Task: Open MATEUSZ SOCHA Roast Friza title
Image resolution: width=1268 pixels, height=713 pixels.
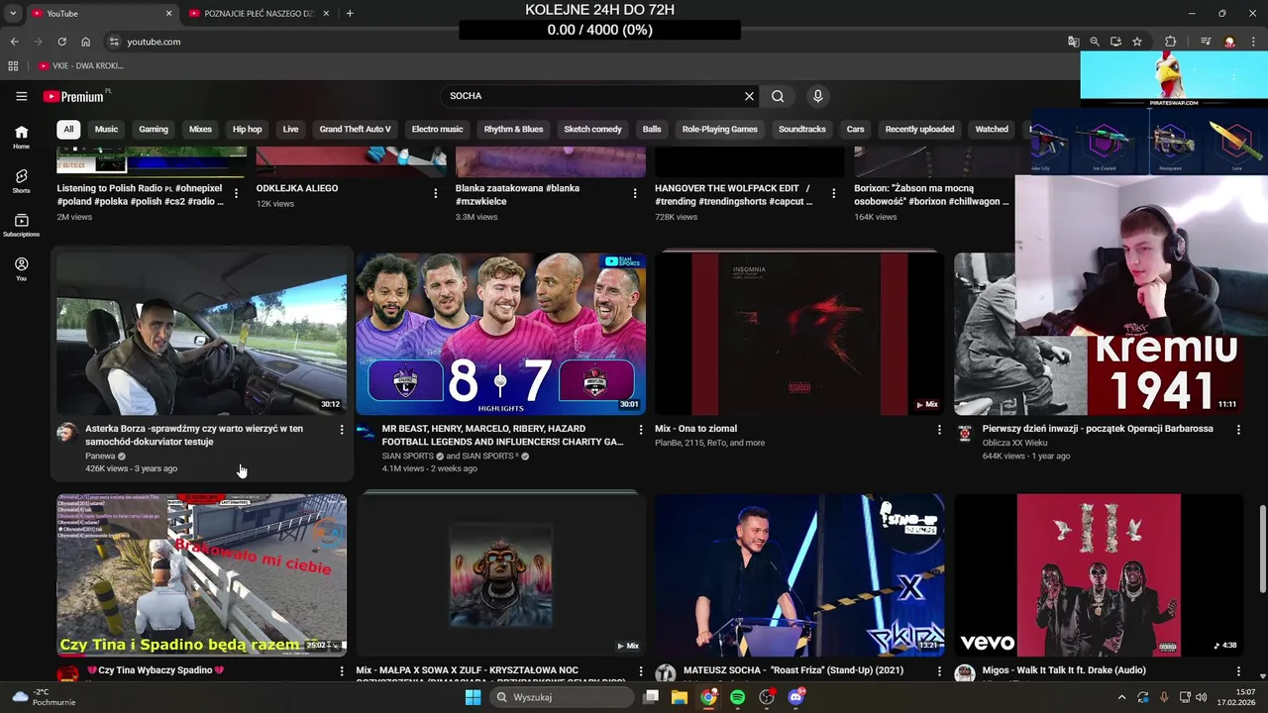Action: (792, 670)
